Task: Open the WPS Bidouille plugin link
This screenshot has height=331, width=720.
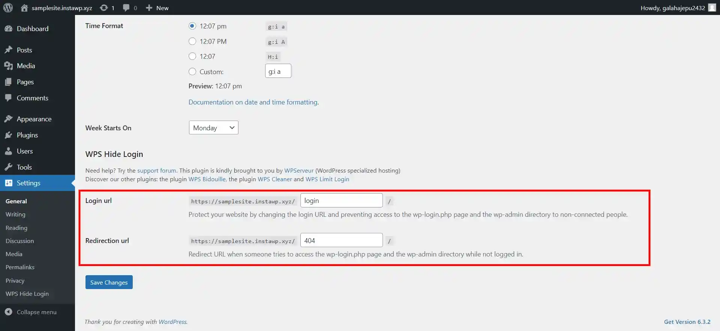Action: 207,179
